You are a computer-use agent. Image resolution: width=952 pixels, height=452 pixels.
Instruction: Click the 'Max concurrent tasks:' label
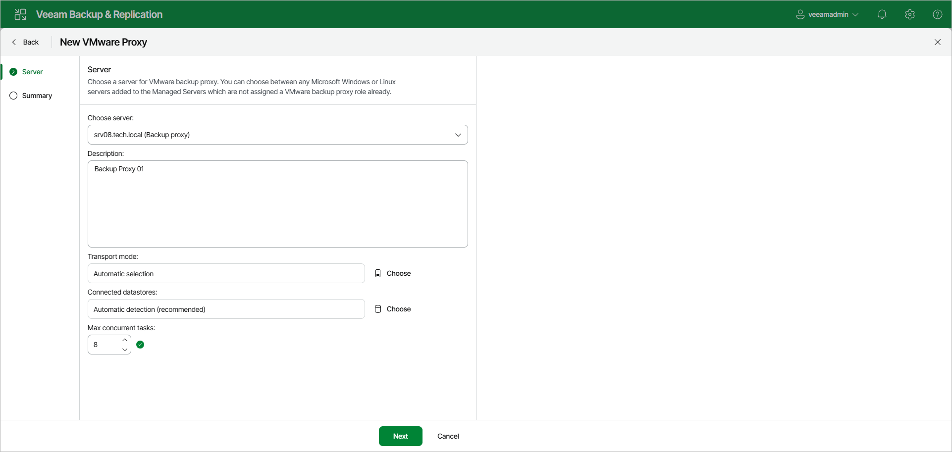tap(121, 328)
